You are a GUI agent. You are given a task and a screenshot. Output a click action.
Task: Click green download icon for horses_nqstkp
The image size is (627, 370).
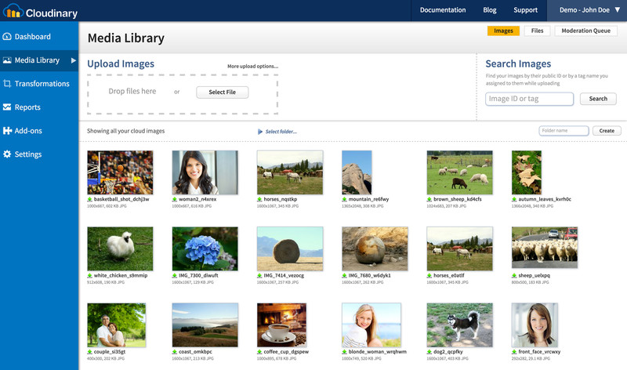coord(259,199)
